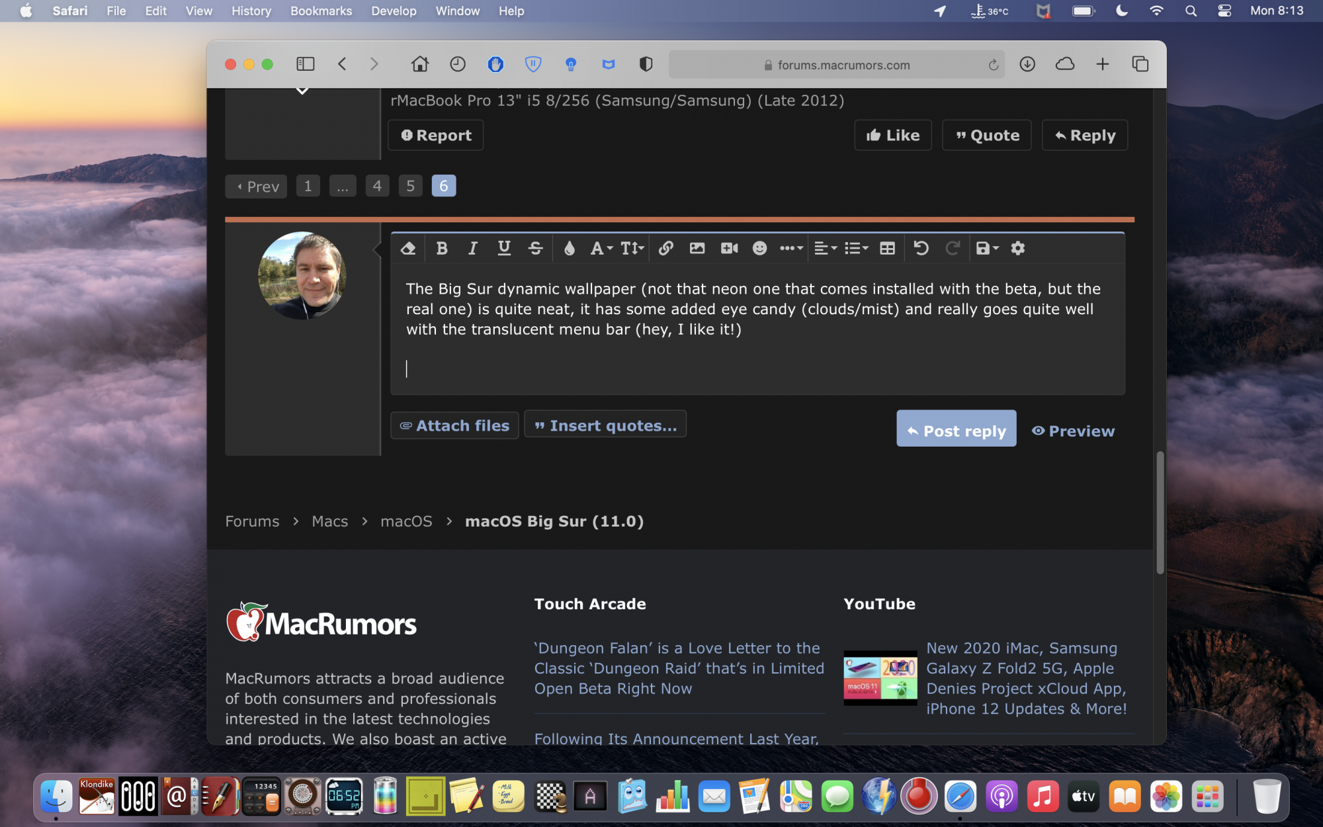
Task: Go back in Safari
Action: (x=342, y=64)
